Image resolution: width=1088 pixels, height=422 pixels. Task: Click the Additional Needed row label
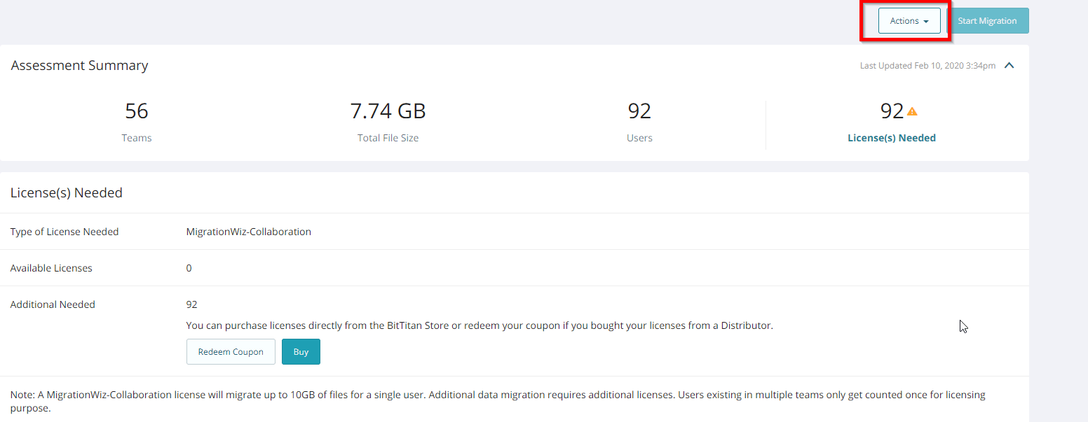pos(53,304)
